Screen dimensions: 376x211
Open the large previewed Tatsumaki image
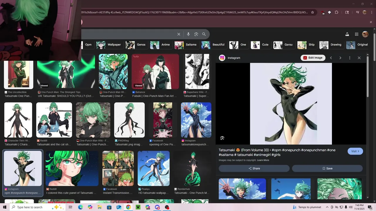click(x=291, y=104)
